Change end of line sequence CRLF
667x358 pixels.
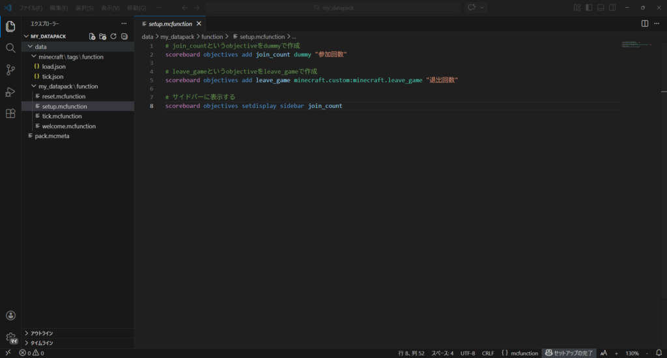[488, 353]
